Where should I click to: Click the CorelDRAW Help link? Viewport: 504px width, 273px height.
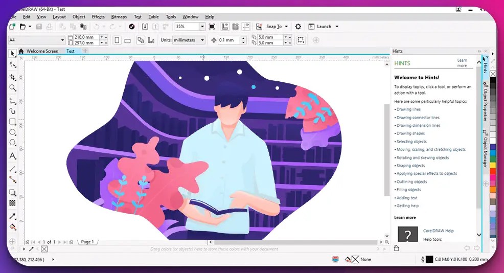point(438,231)
